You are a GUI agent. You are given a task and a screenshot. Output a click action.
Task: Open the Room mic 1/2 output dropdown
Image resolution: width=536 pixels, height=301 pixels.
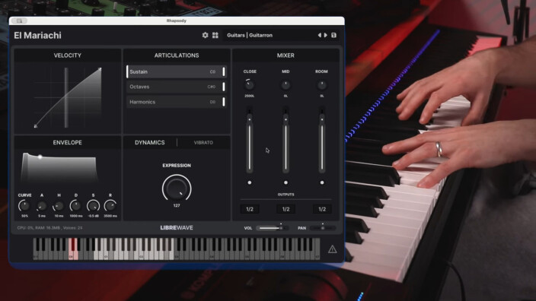click(x=322, y=209)
